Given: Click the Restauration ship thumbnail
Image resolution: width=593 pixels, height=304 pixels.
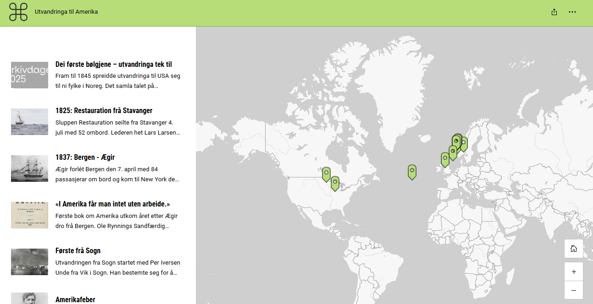Looking at the screenshot, I should click(x=29, y=122).
